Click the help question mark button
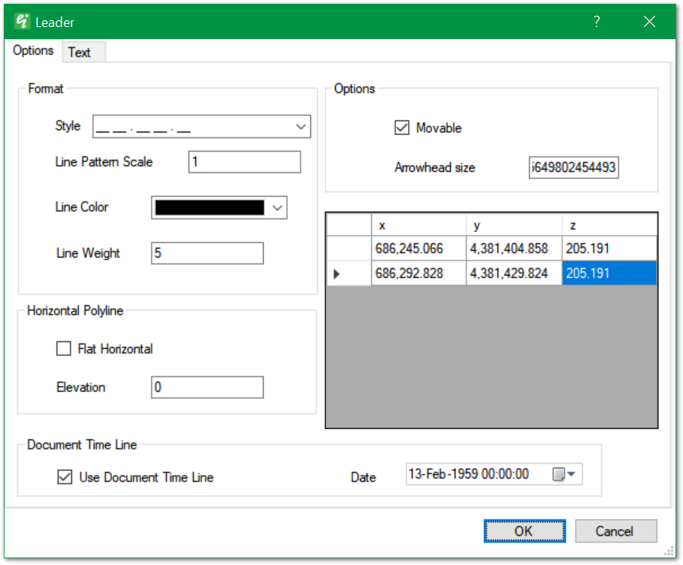Image resolution: width=683 pixels, height=565 pixels. (x=597, y=22)
